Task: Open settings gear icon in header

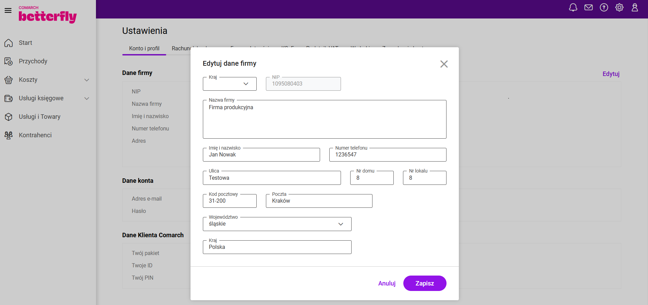Action: pyautogui.click(x=619, y=8)
